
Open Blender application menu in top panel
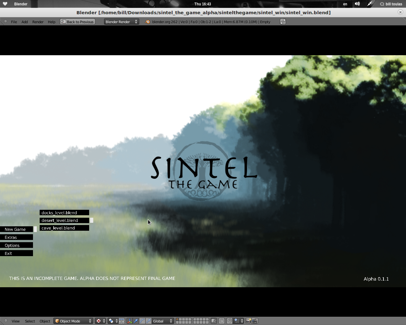[x=21, y=4]
